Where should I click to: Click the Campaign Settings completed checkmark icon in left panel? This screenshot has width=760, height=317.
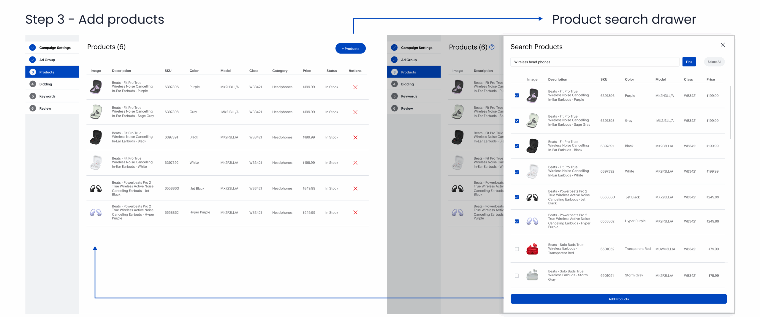click(33, 48)
